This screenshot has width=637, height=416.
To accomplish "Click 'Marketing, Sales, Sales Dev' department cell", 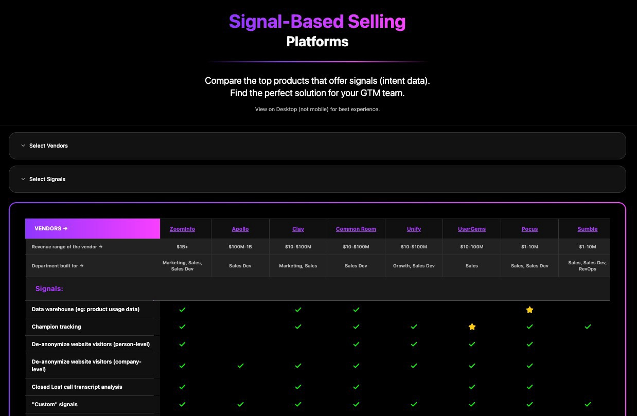I will point(182,266).
